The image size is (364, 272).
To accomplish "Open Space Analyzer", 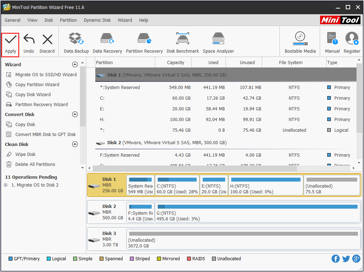I will pos(218,43).
